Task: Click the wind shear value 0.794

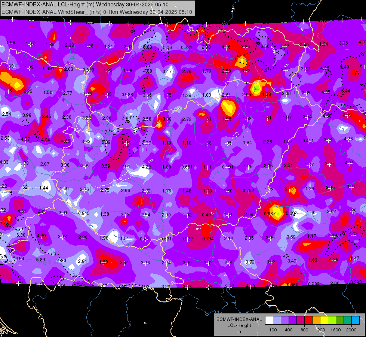Action: (x=208, y=239)
